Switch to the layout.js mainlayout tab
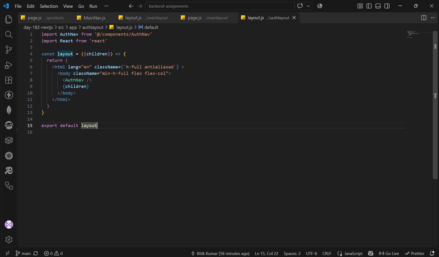The height and width of the screenshot is (257, 439). pyautogui.click(x=146, y=18)
